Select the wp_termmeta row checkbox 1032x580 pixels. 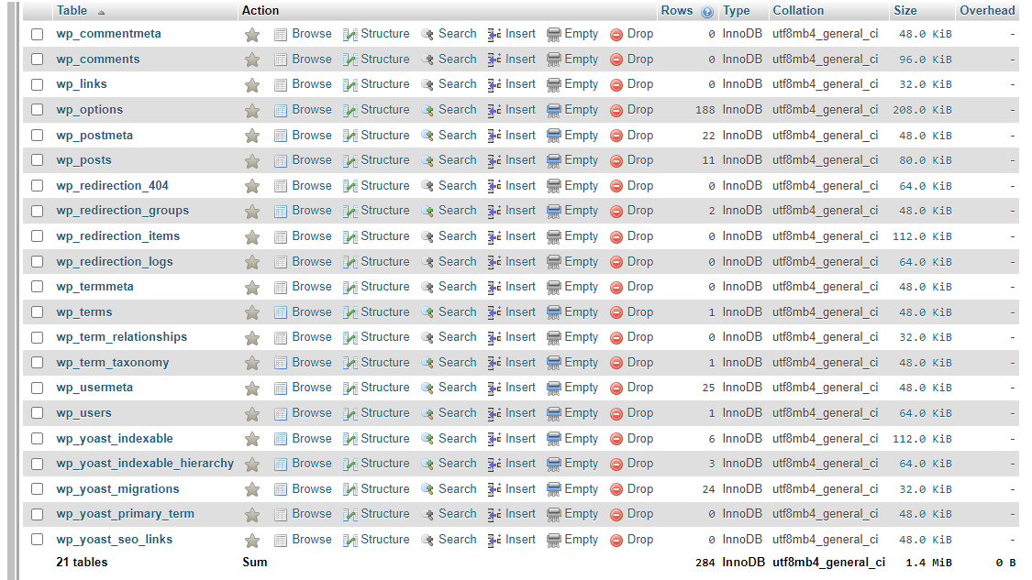click(38, 287)
